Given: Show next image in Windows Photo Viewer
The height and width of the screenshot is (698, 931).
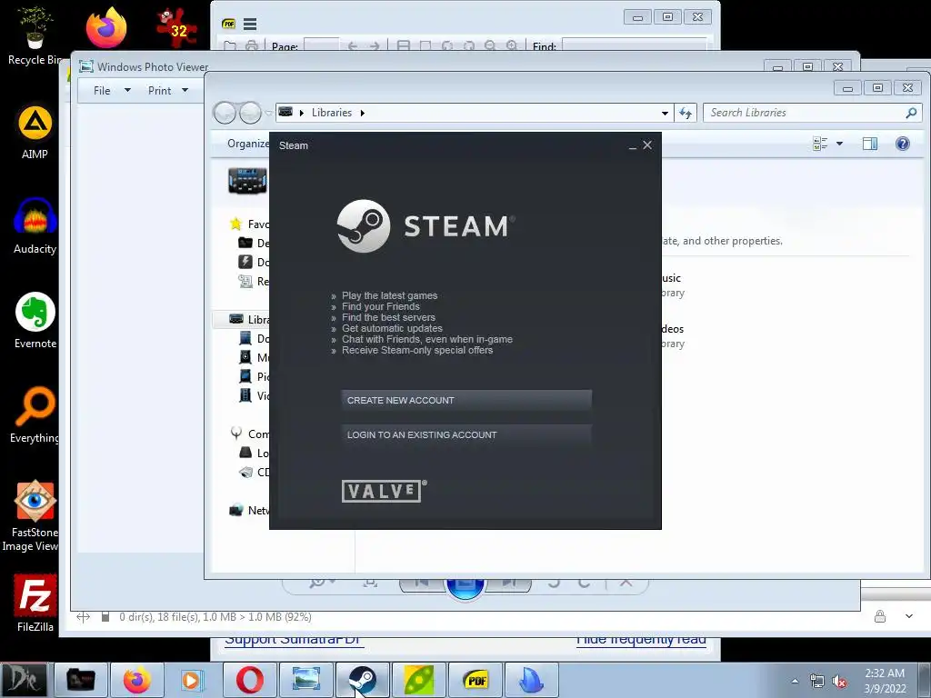Looking at the screenshot, I should click(x=509, y=584).
